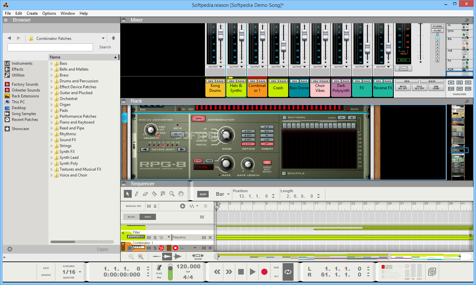476x285 pixels.
Task: Expand the Bass folder
Action: (x=51, y=64)
